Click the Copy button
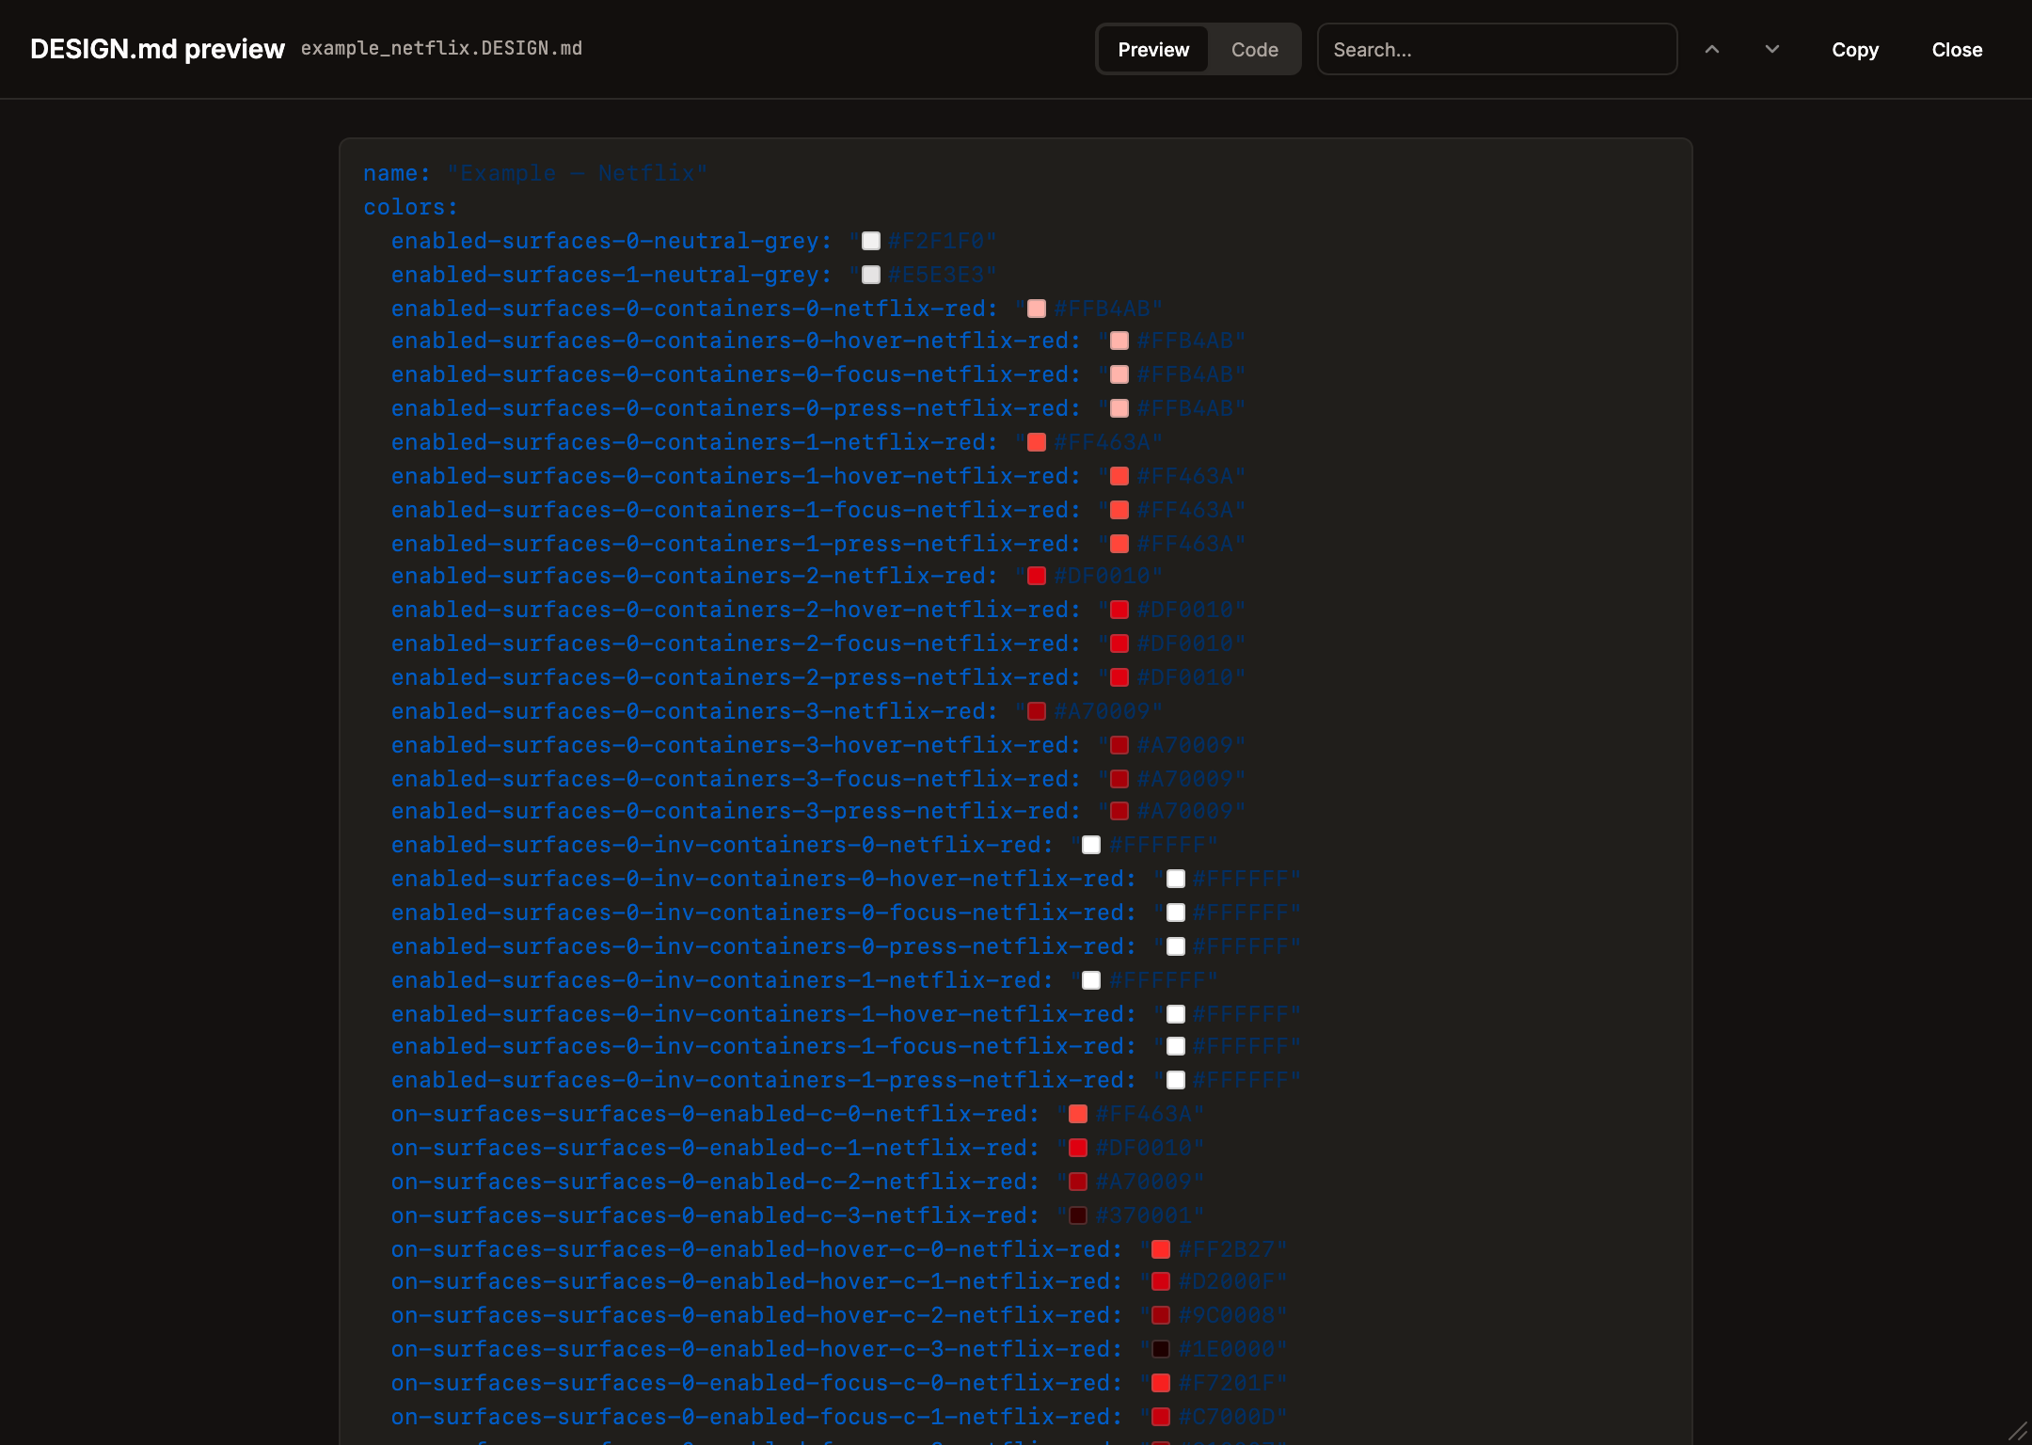 [x=1855, y=50]
